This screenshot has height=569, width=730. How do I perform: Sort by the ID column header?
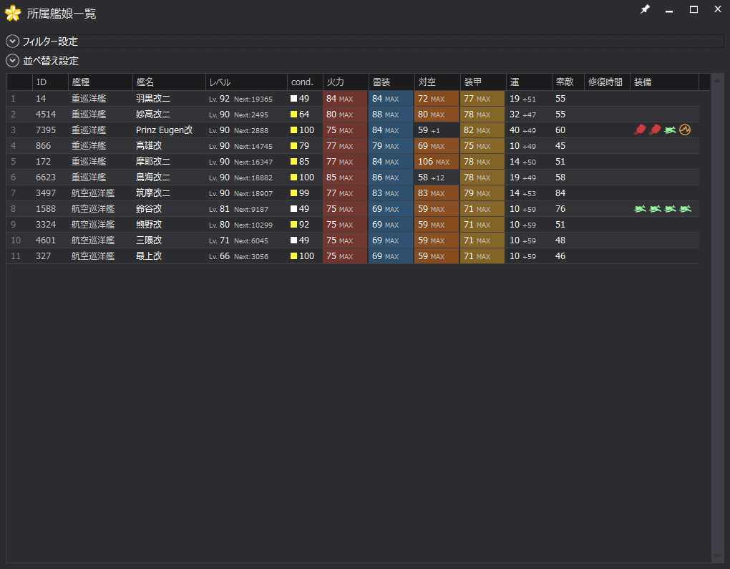(50, 82)
